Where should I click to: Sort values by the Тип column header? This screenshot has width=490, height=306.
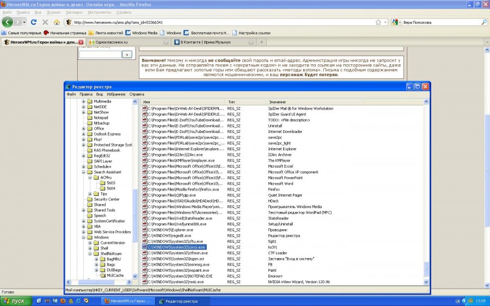pyautogui.click(x=246, y=102)
